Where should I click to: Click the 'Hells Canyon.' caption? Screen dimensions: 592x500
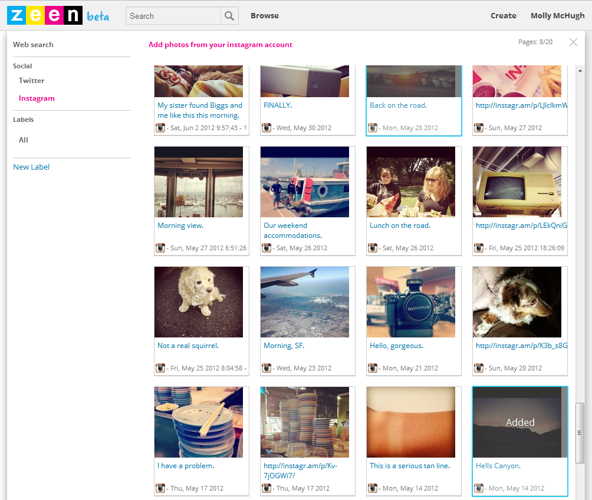(x=498, y=466)
